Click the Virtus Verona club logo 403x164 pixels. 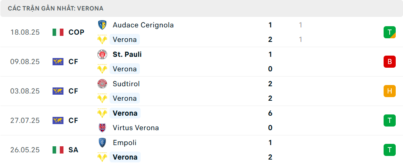(102, 128)
